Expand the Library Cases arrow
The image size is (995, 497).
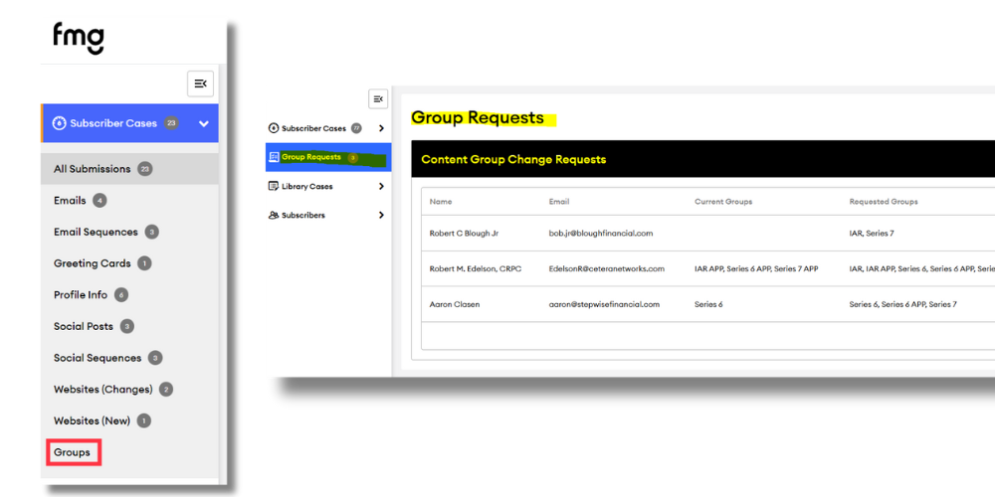tap(381, 186)
